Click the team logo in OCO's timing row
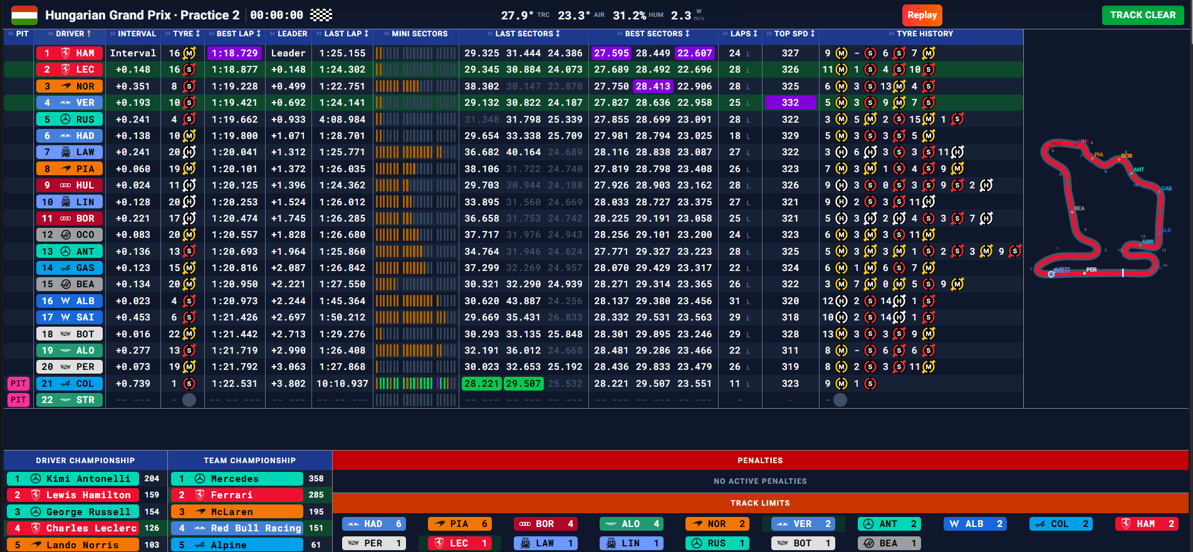This screenshot has height=552, width=1193. 65,235
